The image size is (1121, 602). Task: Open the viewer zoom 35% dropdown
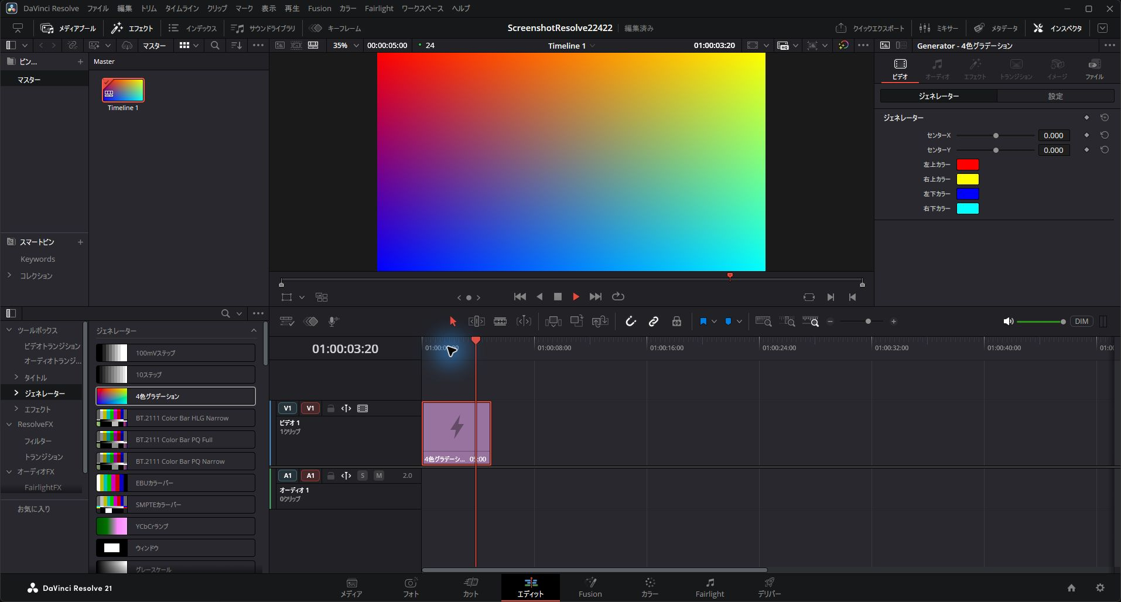(x=346, y=45)
